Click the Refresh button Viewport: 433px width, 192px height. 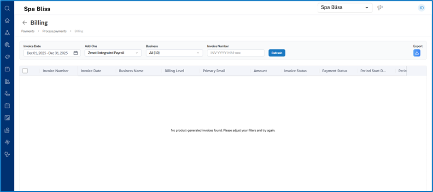coord(277,53)
